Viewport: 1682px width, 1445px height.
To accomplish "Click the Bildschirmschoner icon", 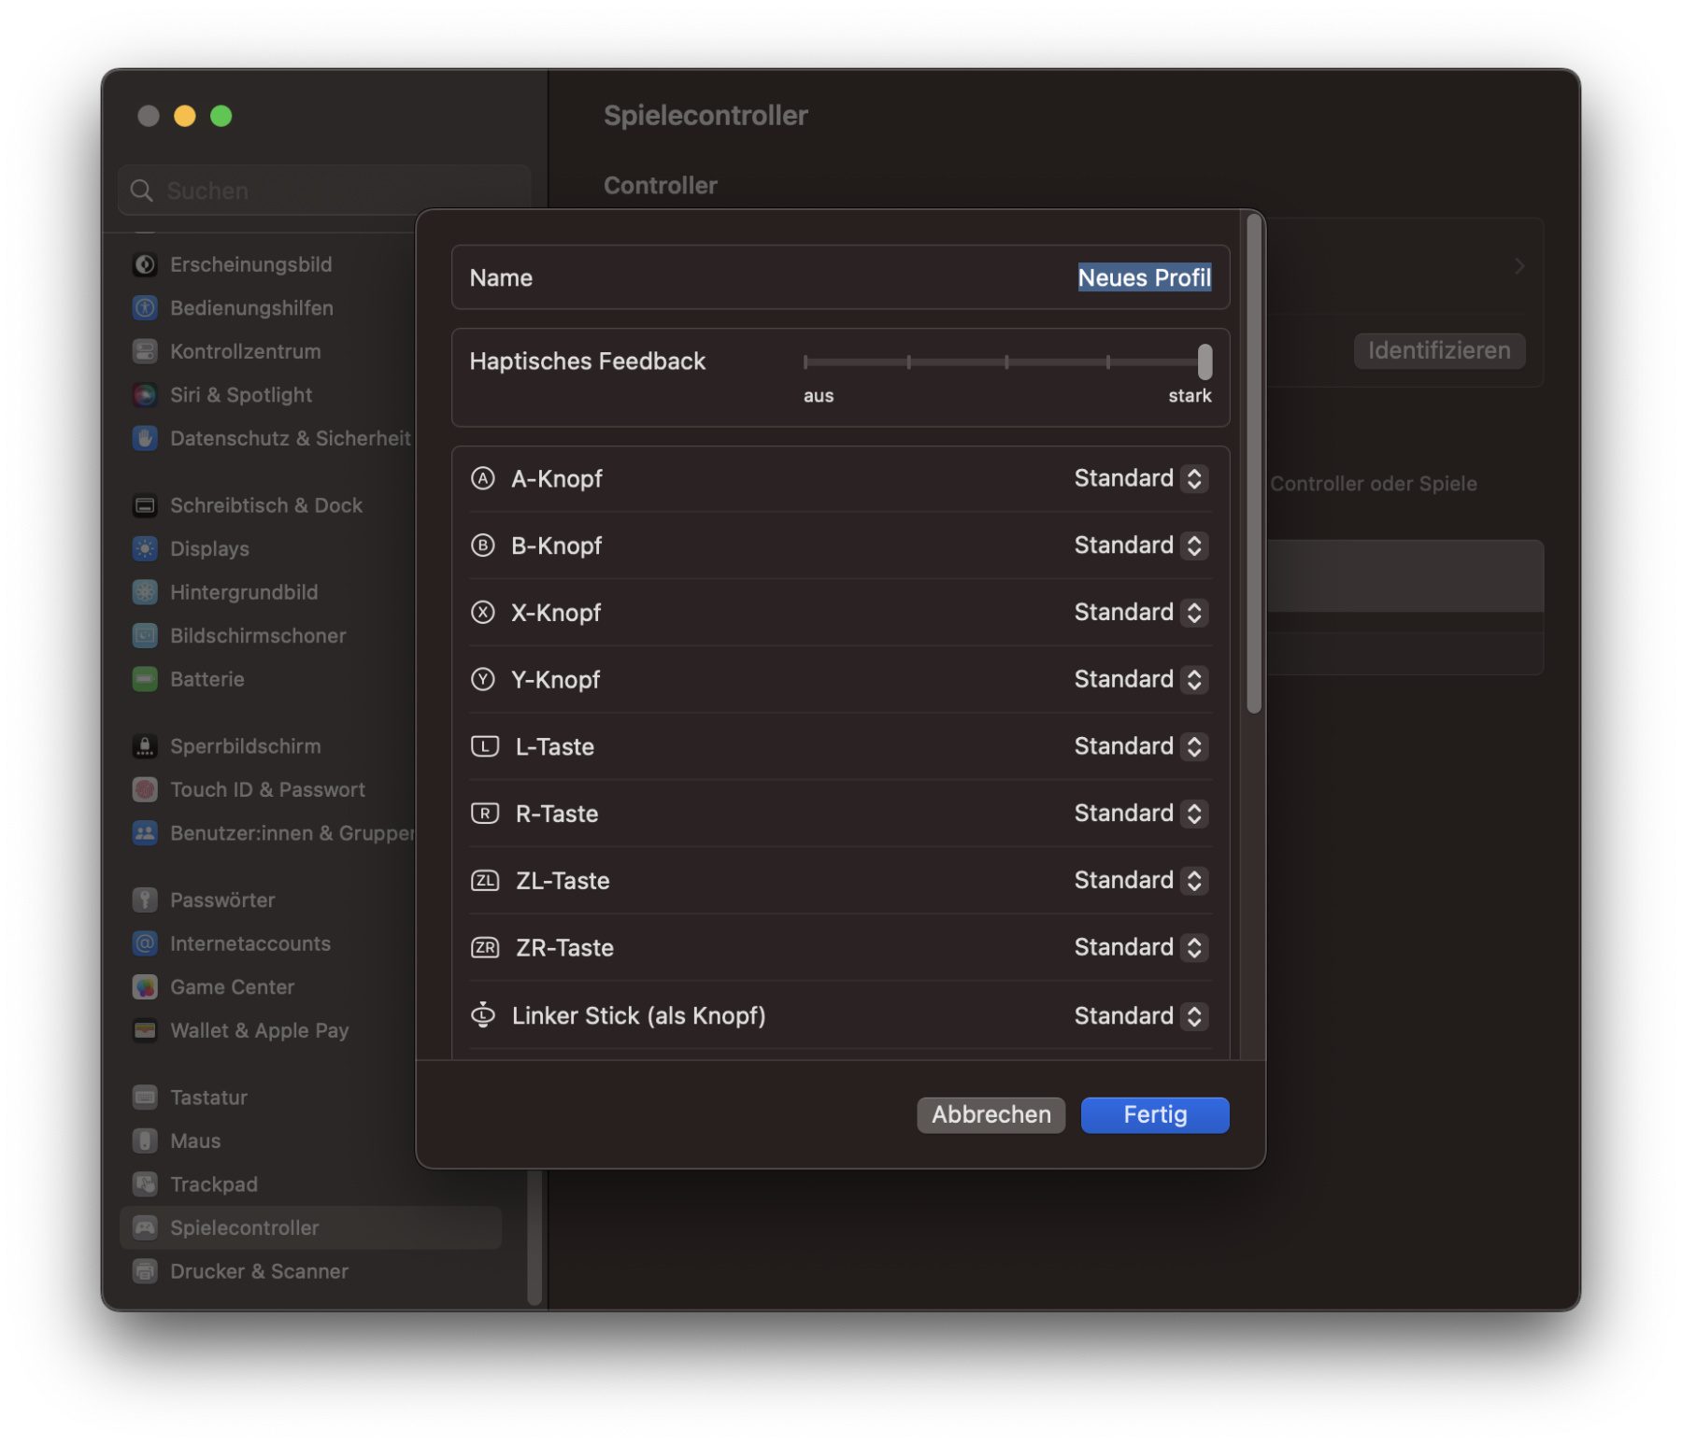I will coord(145,635).
